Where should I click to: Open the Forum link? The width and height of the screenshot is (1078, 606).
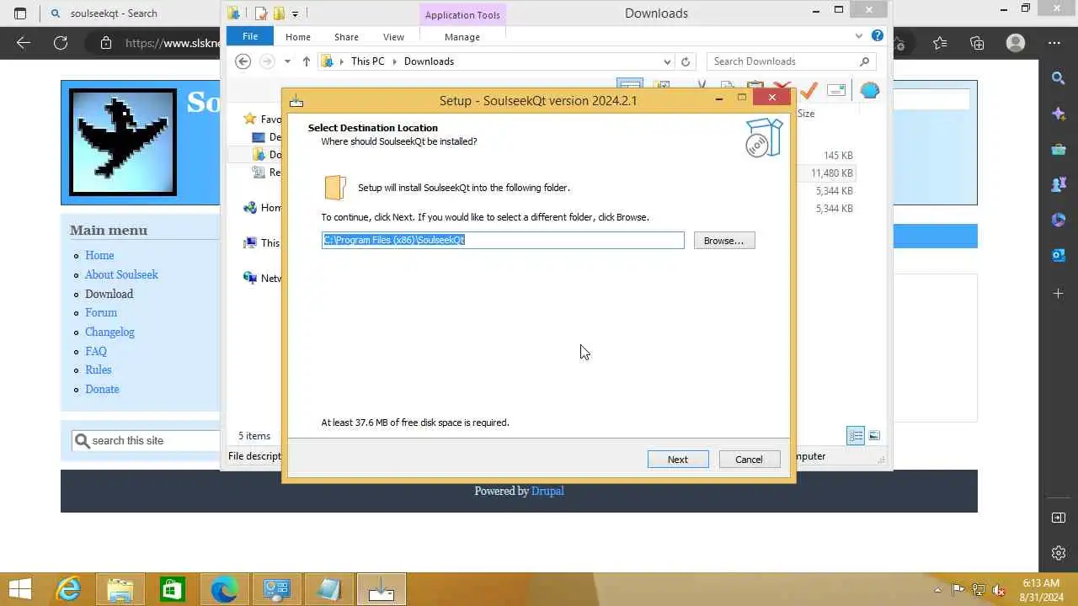pyautogui.click(x=101, y=312)
